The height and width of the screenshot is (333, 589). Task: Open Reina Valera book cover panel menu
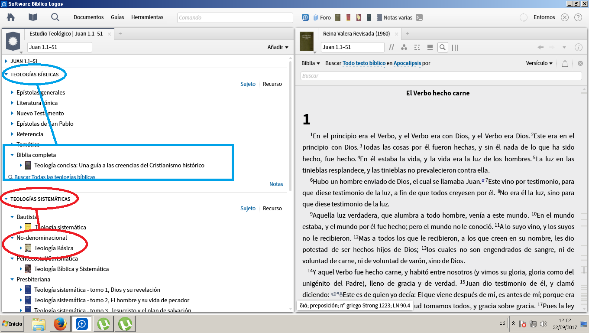(306, 41)
